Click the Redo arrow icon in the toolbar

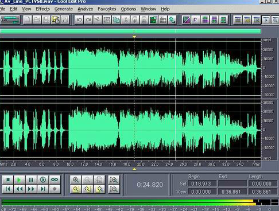pyautogui.click(x=88, y=20)
